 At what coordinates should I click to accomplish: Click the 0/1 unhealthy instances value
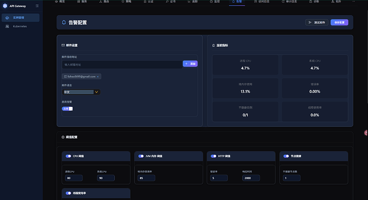pyautogui.click(x=245, y=115)
